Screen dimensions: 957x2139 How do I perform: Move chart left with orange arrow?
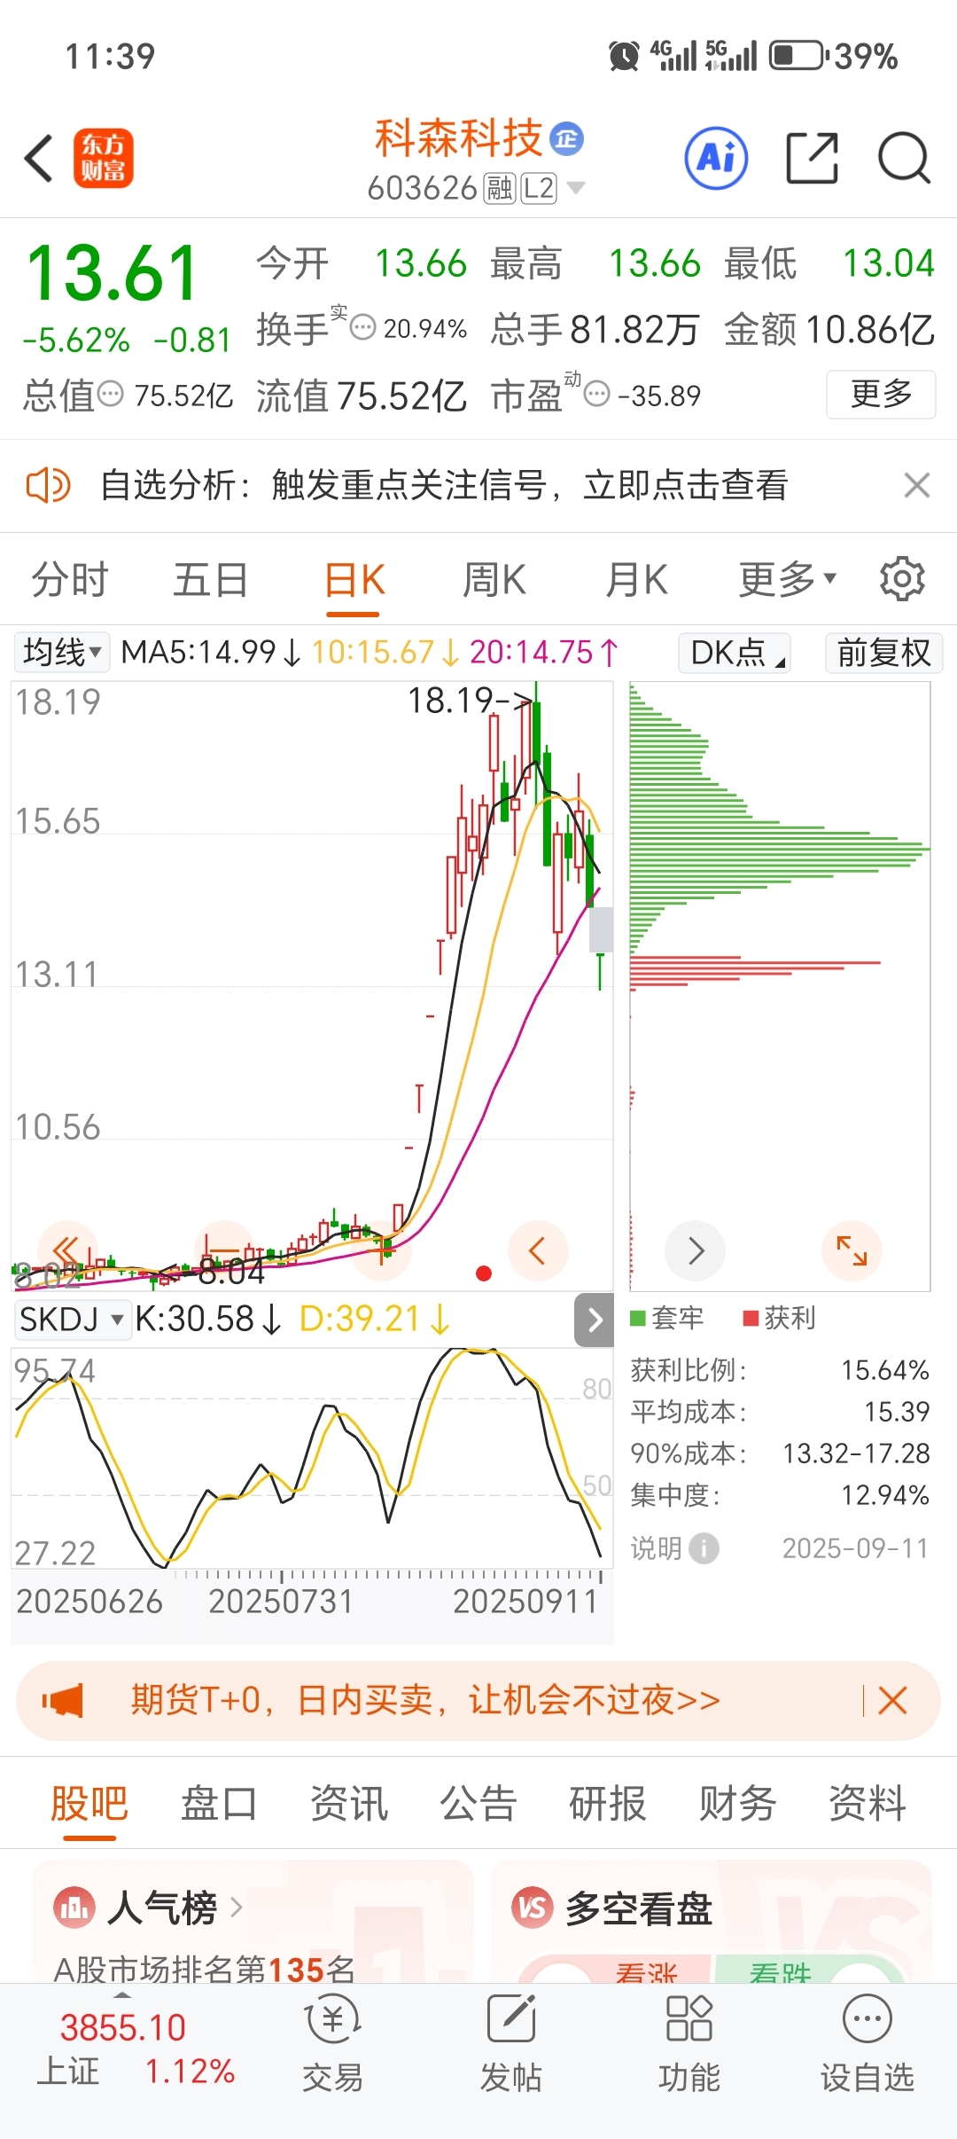(538, 1250)
